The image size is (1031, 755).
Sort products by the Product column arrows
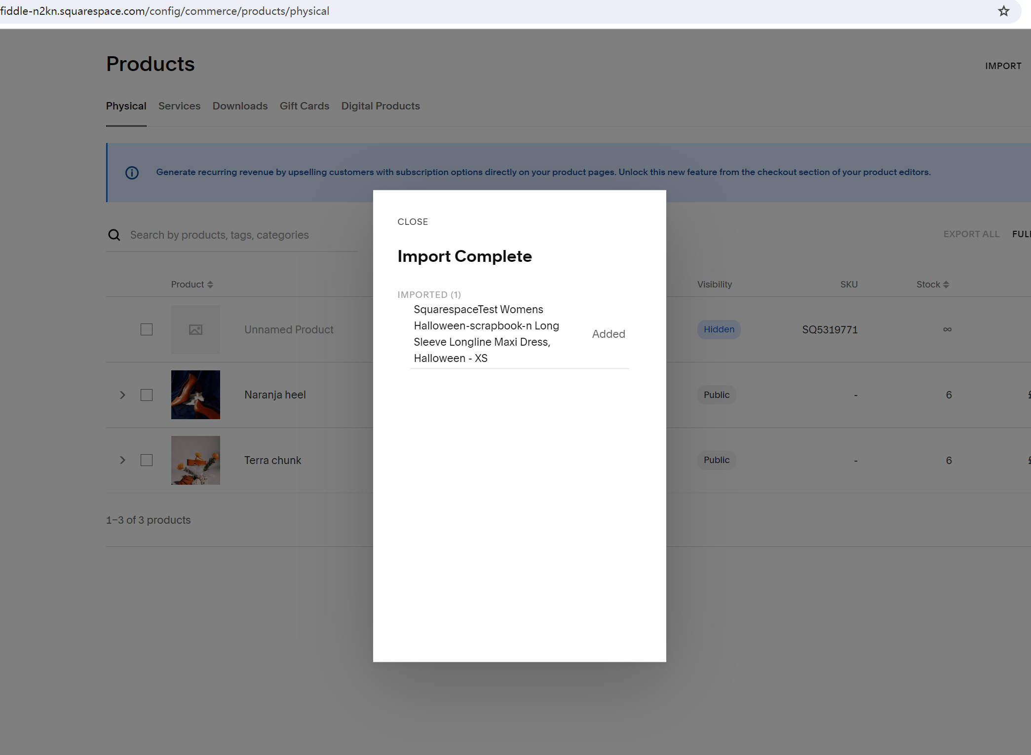[210, 285]
